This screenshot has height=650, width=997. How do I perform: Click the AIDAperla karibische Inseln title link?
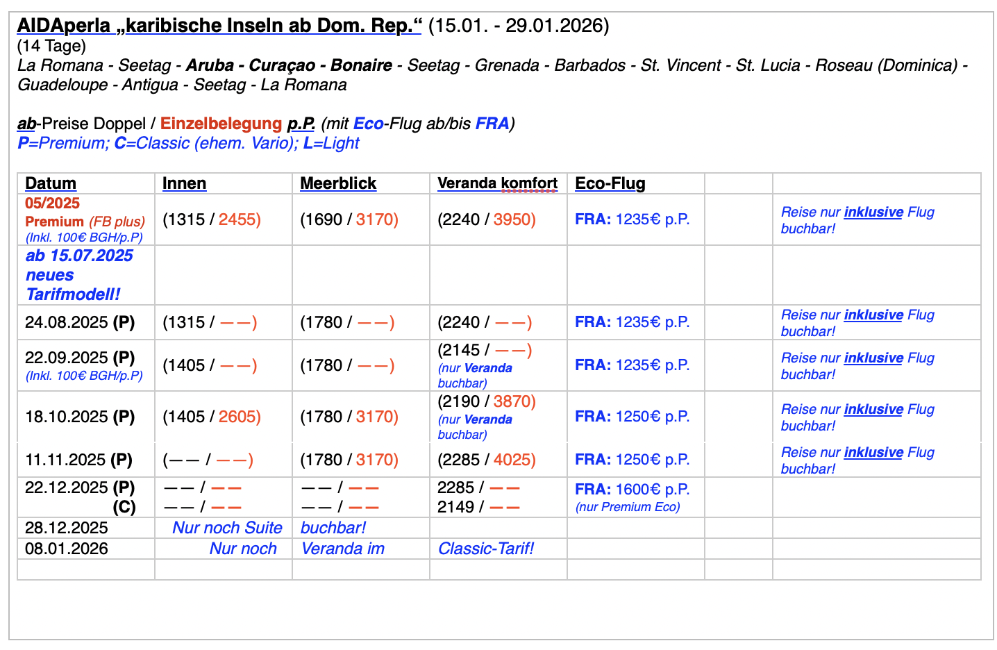pyautogui.click(x=219, y=26)
